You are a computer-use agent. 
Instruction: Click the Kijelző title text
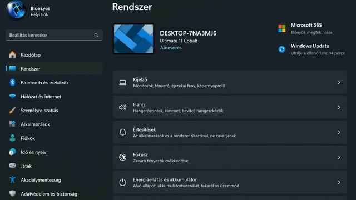coord(140,79)
